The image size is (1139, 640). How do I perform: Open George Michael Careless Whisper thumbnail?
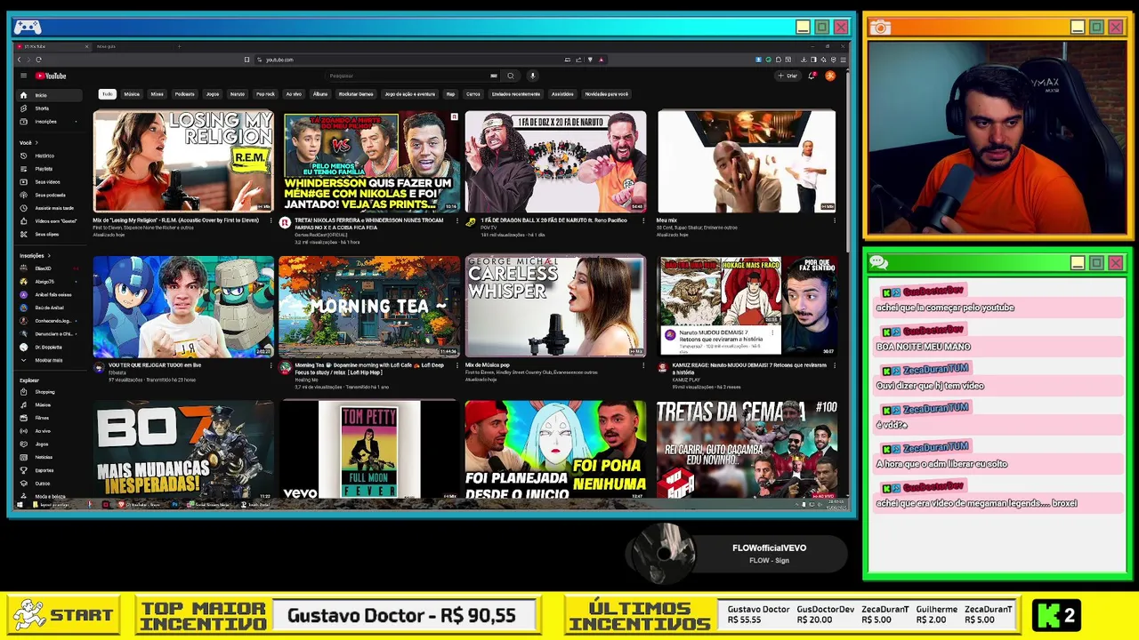(555, 307)
